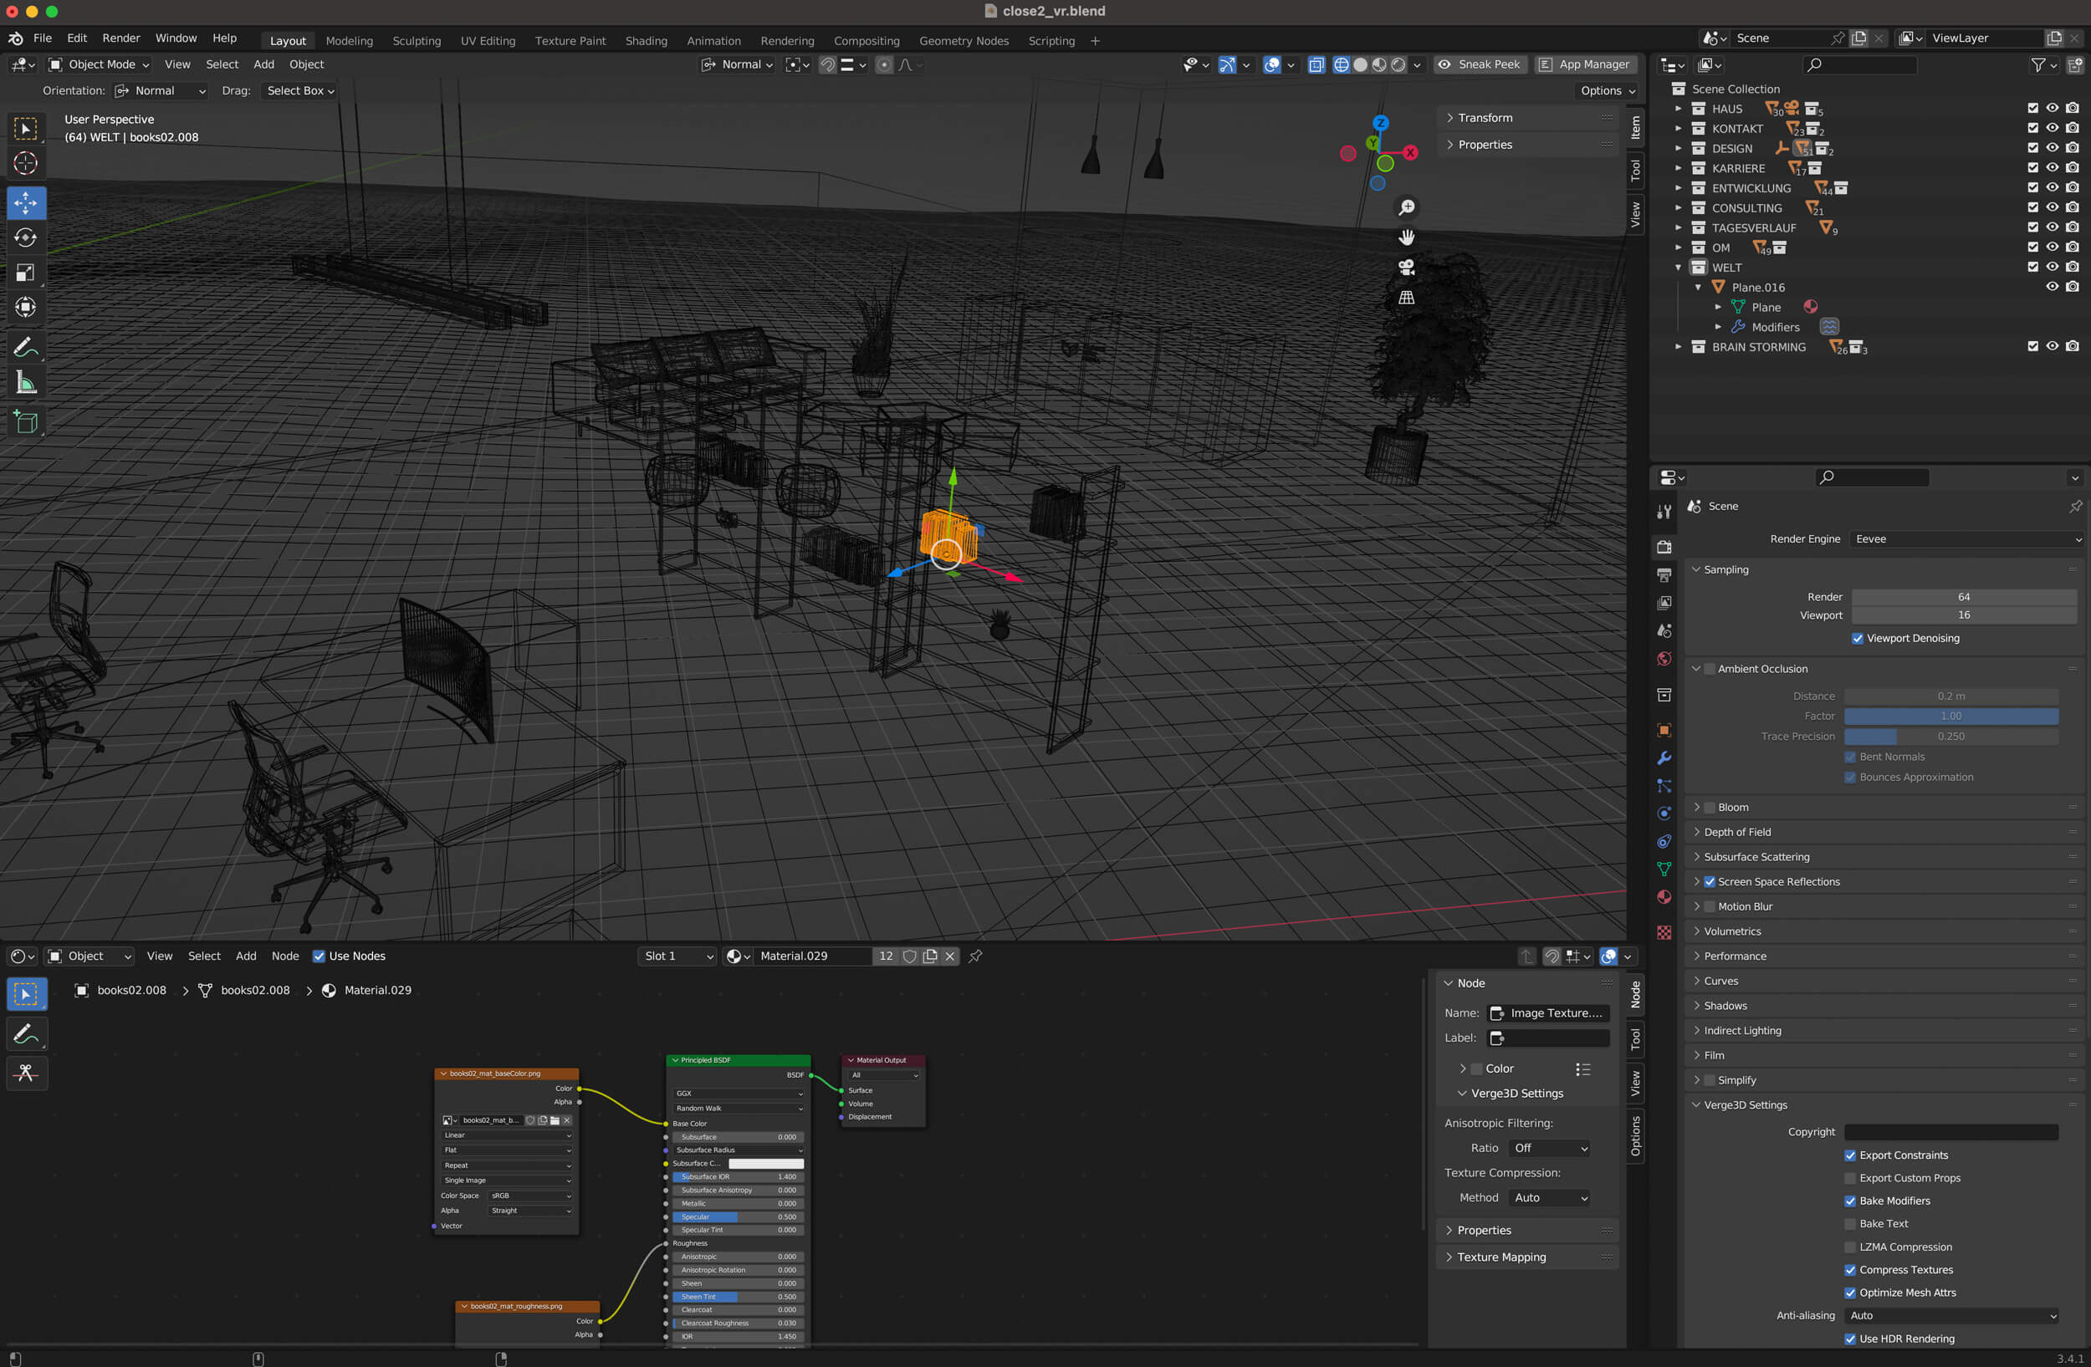2091x1367 pixels.
Task: Open Modifiers properties tab wrench icon
Action: click(x=1664, y=757)
